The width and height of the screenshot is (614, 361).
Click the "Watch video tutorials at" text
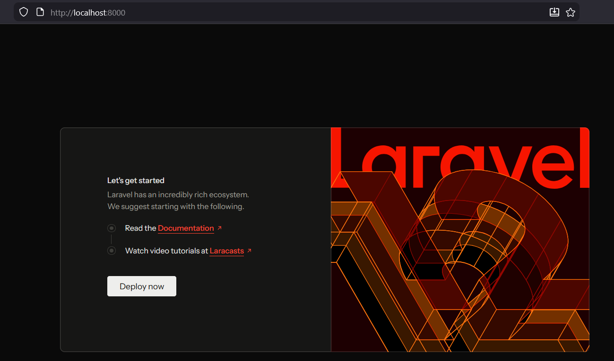click(166, 251)
